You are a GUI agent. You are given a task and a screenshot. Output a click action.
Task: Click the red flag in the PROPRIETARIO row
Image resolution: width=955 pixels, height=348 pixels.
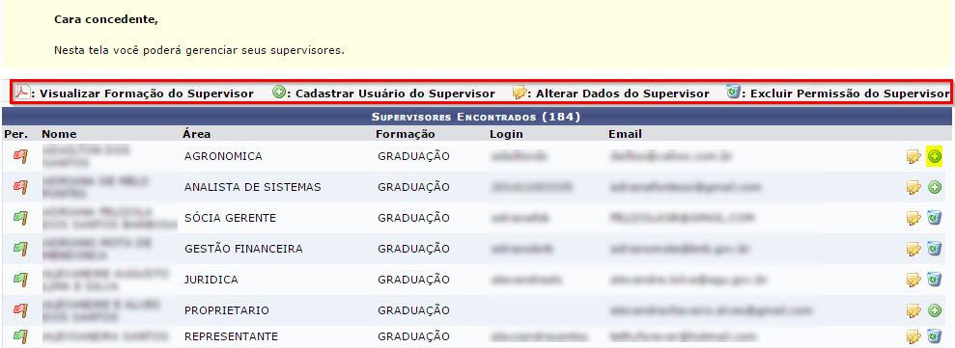[20, 310]
